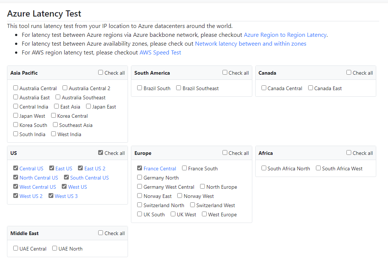Screen dimensions: 388x259
Task: Open the East US 2 region link
Action: 95,168
